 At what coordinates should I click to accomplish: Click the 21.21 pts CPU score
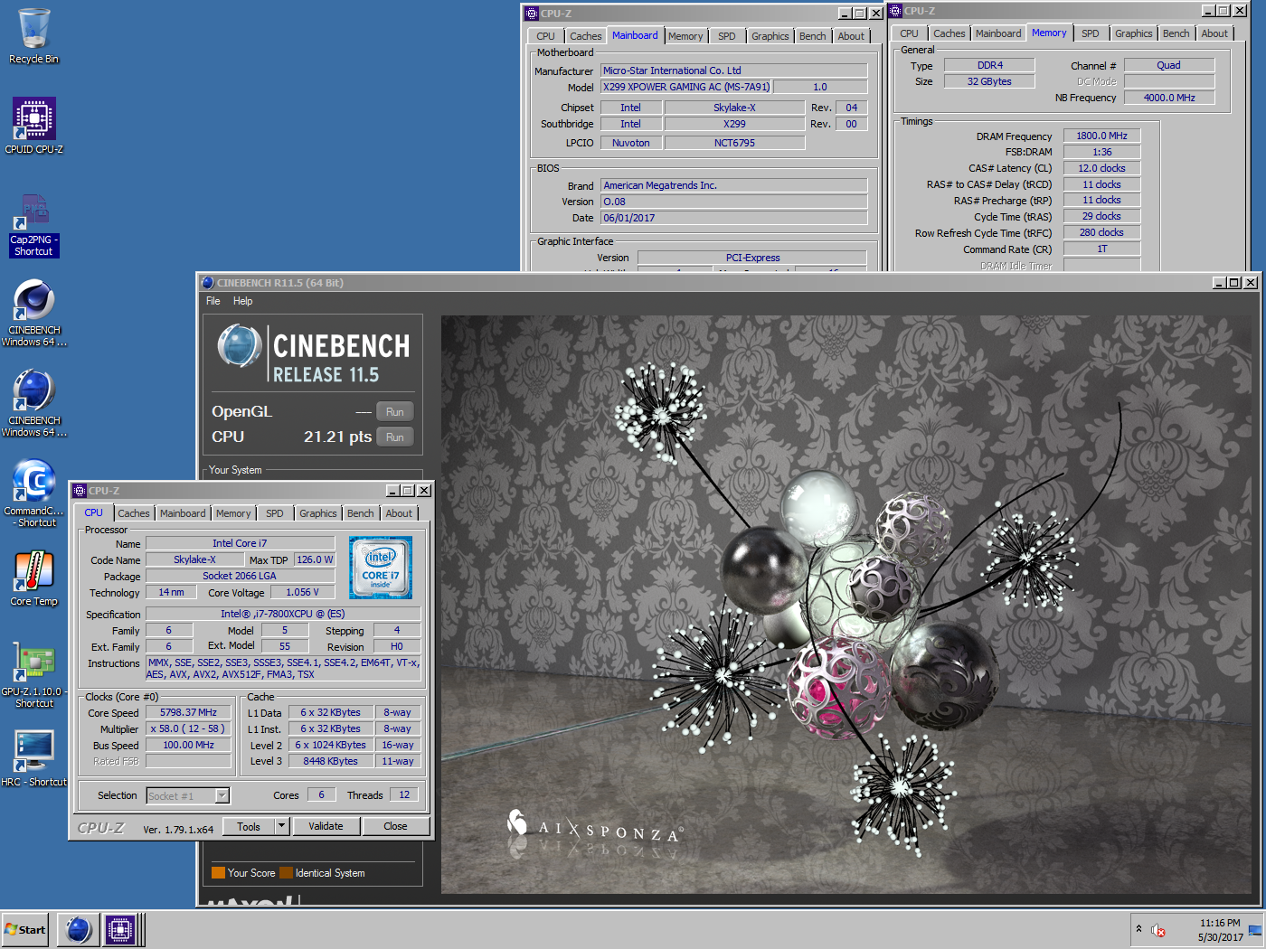point(337,437)
